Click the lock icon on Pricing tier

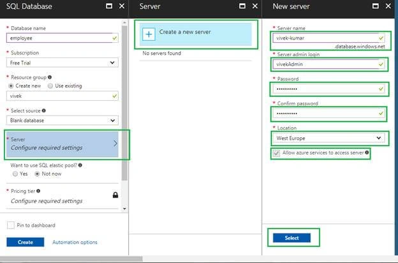coord(115,195)
